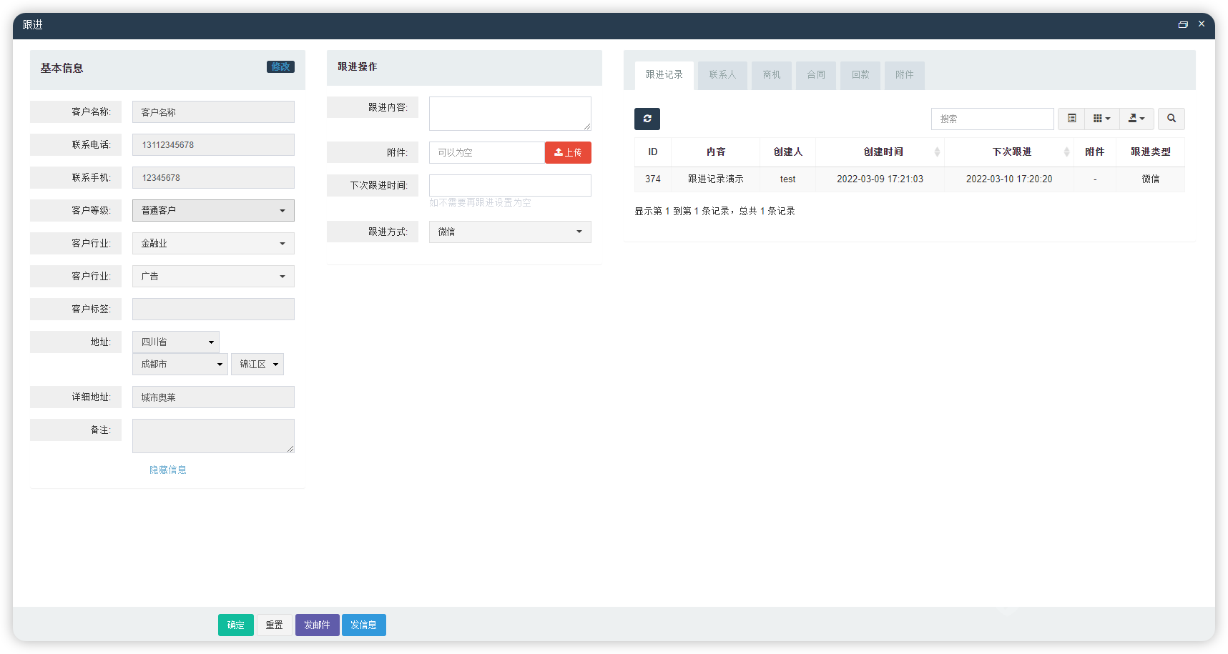Click the magnifier search icon button
Screen dimensions: 1228x654
coord(1171,119)
